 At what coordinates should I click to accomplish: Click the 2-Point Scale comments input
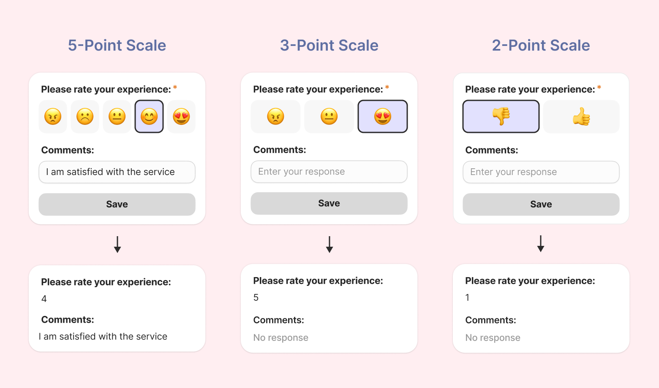click(x=541, y=172)
